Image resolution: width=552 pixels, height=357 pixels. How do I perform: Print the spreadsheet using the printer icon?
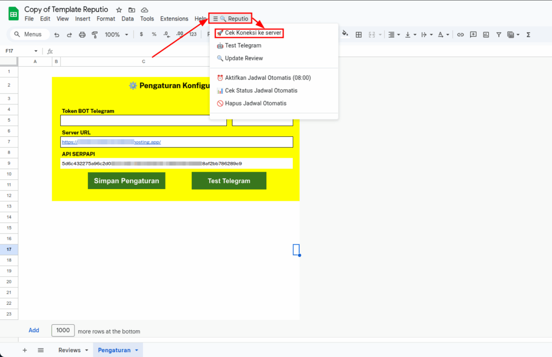coord(82,34)
